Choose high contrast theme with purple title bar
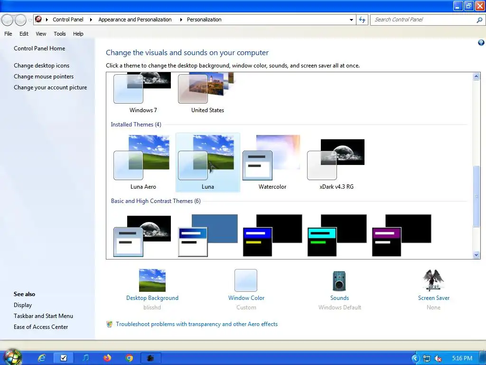 402,236
